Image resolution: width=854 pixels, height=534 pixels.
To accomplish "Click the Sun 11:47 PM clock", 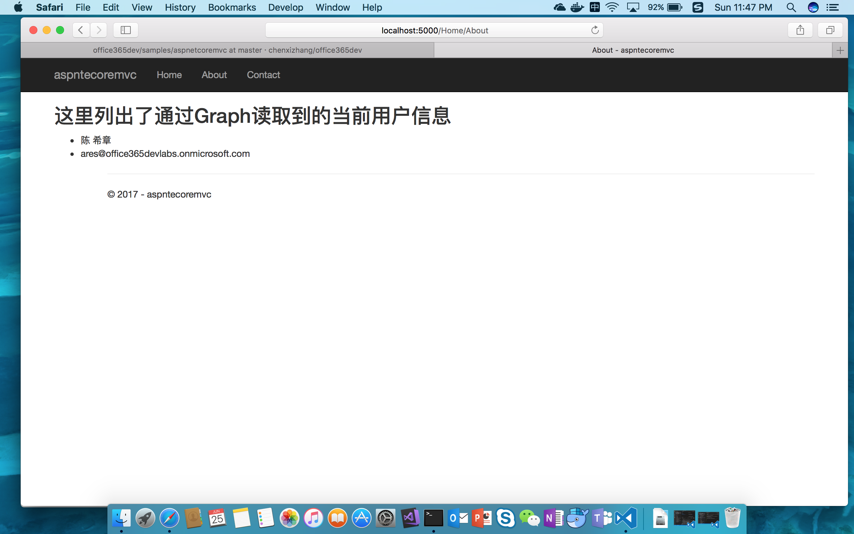I will coord(743,7).
